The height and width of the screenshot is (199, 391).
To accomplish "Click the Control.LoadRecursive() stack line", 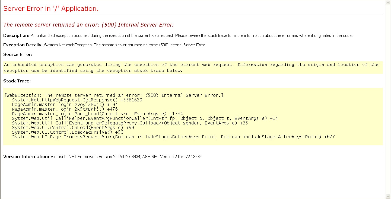I will click(68, 132).
